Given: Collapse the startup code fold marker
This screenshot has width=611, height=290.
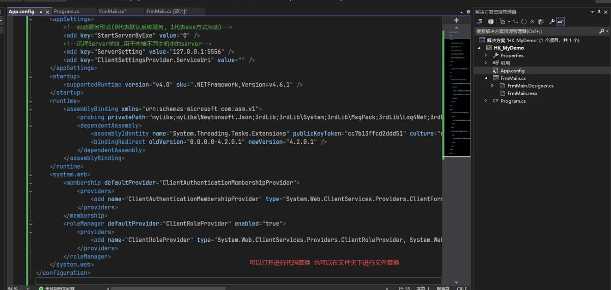Looking at the screenshot, I should (32, 76).
